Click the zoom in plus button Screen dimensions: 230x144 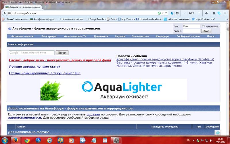click(x=199, y=13)
